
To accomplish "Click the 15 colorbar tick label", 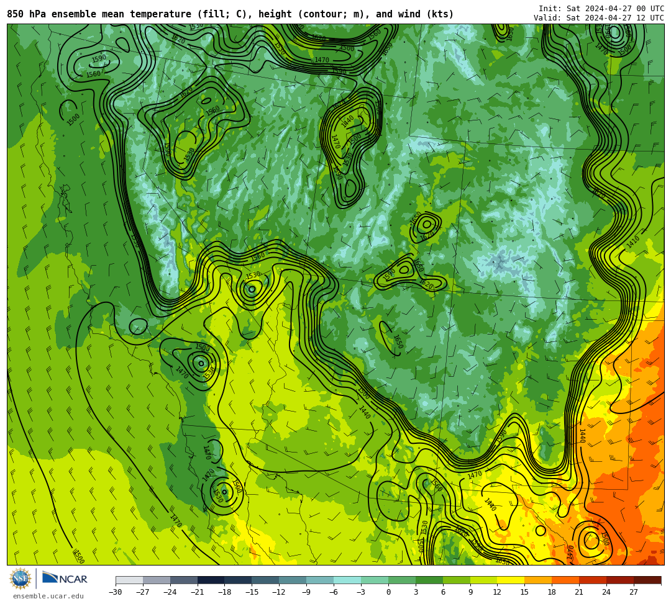I will [525, 592].
